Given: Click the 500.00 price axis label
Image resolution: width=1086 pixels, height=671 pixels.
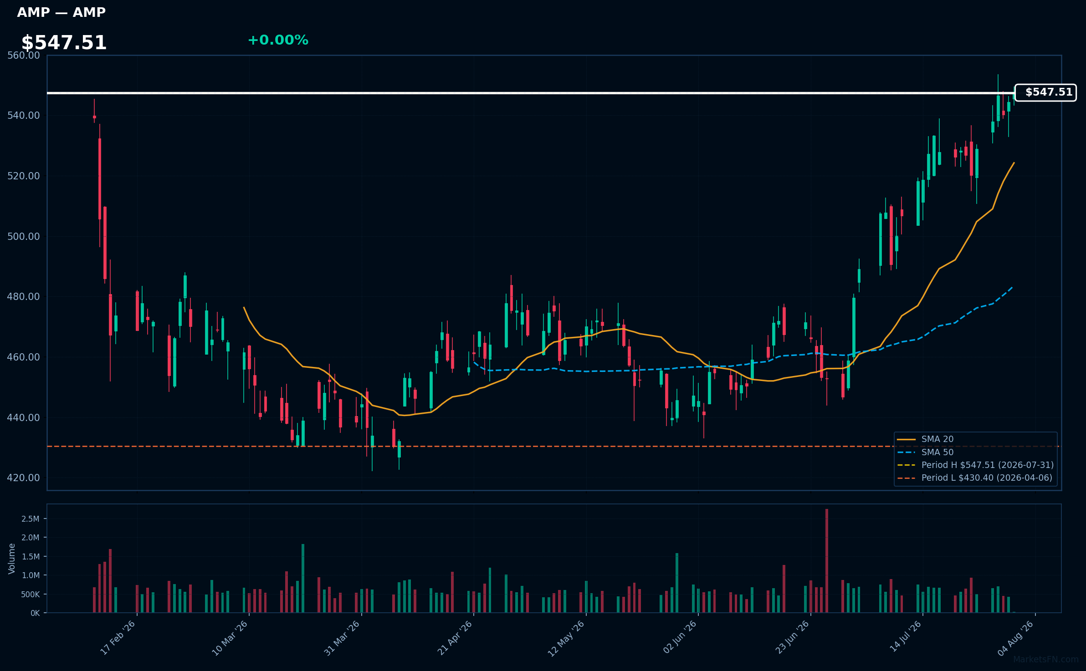Looking at the screenshot, I should (24, 237).
